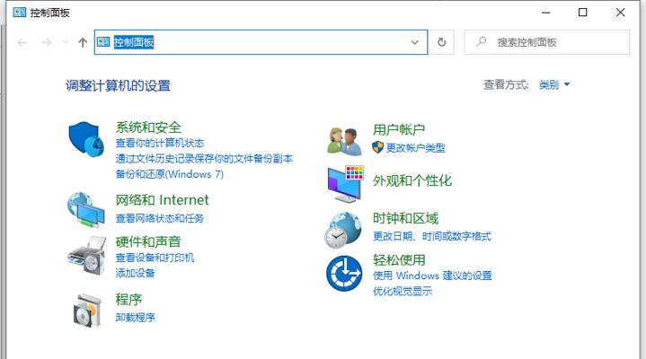The width and height of the screenshot is (646, 359).
Task: Click 查看你的计算机状态 link
Action: 160,143
